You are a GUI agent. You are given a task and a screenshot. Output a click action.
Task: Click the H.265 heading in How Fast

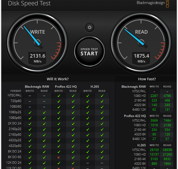[141, 145]
